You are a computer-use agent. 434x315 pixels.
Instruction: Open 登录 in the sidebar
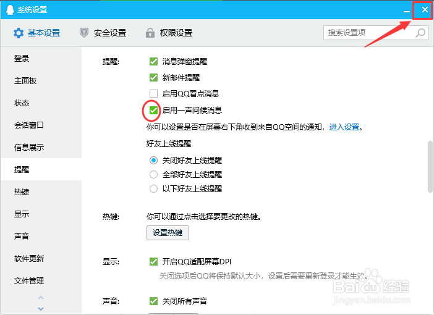tap(41, 58)
